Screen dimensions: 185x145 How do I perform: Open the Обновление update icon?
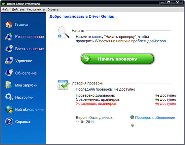tap(9, 73)
